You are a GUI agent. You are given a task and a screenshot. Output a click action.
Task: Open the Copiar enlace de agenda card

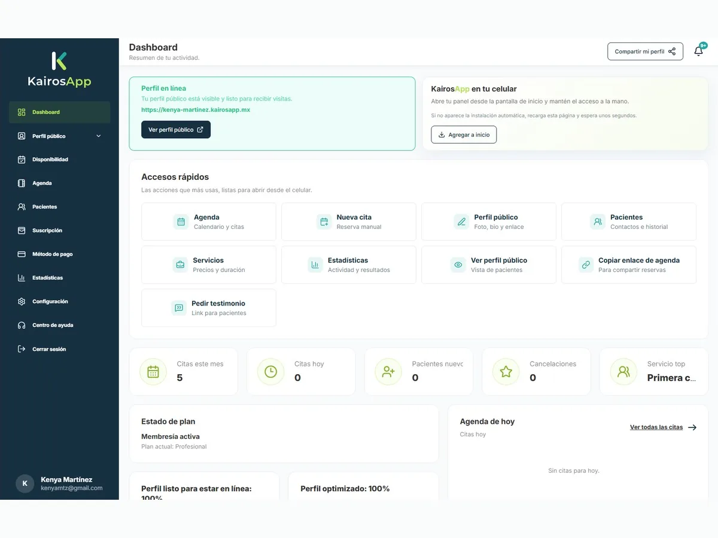point(629,265)
